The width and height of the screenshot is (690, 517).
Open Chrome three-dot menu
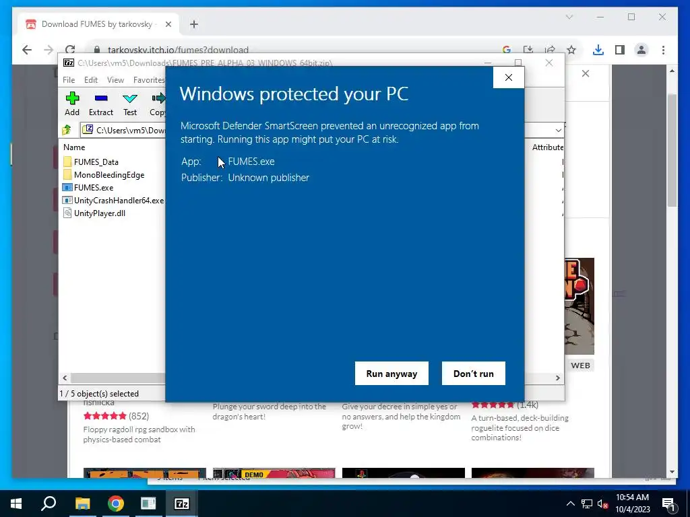(663, 50)
